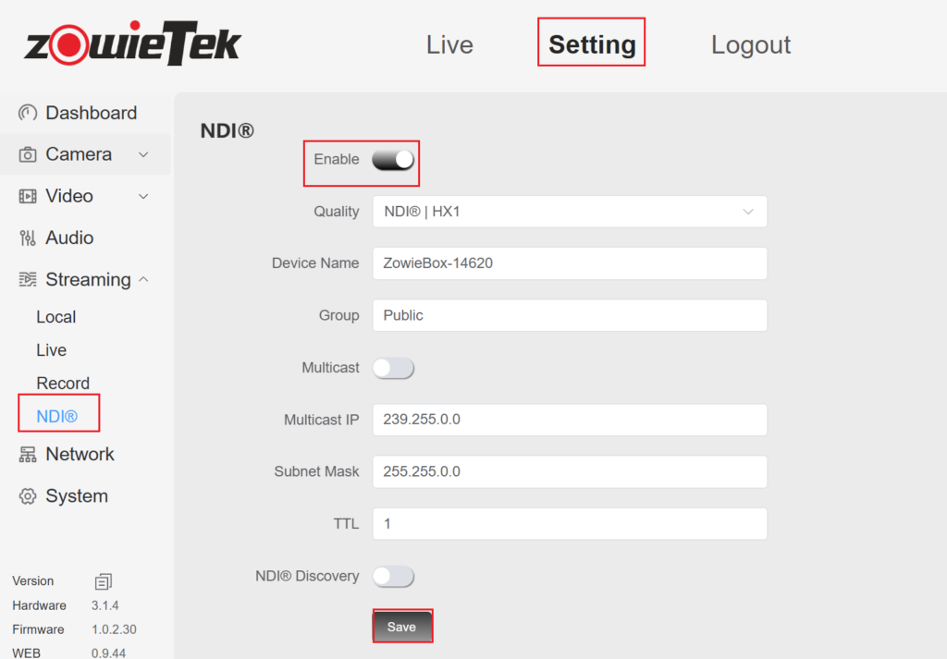The image size is (947, 659).
Task: Click the ZowieTek logo
Action: [132, 43]
